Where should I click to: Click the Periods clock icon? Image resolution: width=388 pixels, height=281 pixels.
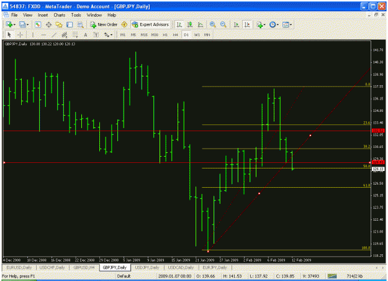(273, 24)
